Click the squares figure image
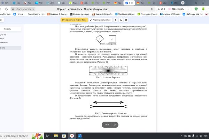Image resolution: width=209 pixels, height=139 pixels. (106, 39)
